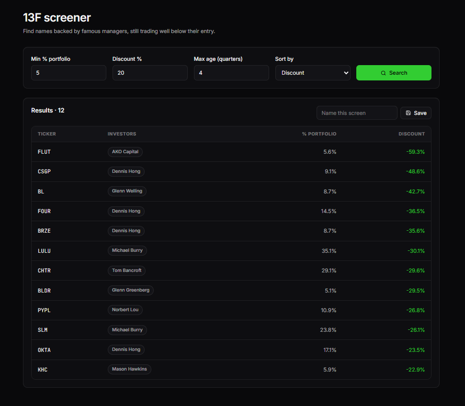Click the -30.1% discount value
Image resolution: width=465 pixels, height=406 pixels.
416,251
